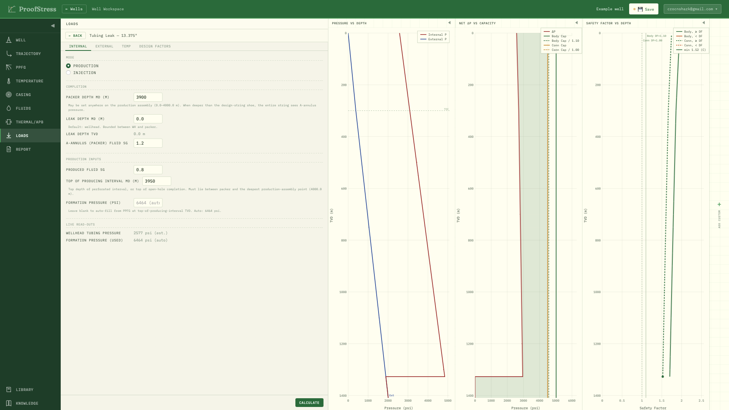This screenshot has width=729, height=410.
Task: Toggle Internal P legend entry
Action: point(433,35)
